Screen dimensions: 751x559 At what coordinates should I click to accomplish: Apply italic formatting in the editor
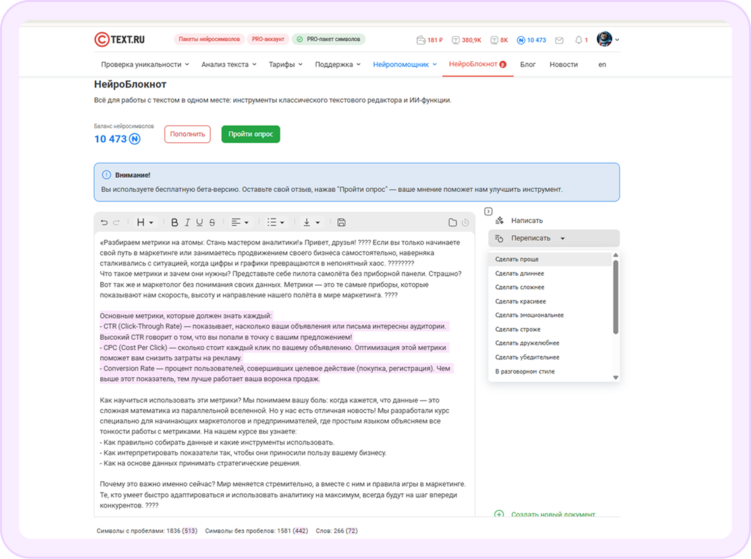pos(186,222)
